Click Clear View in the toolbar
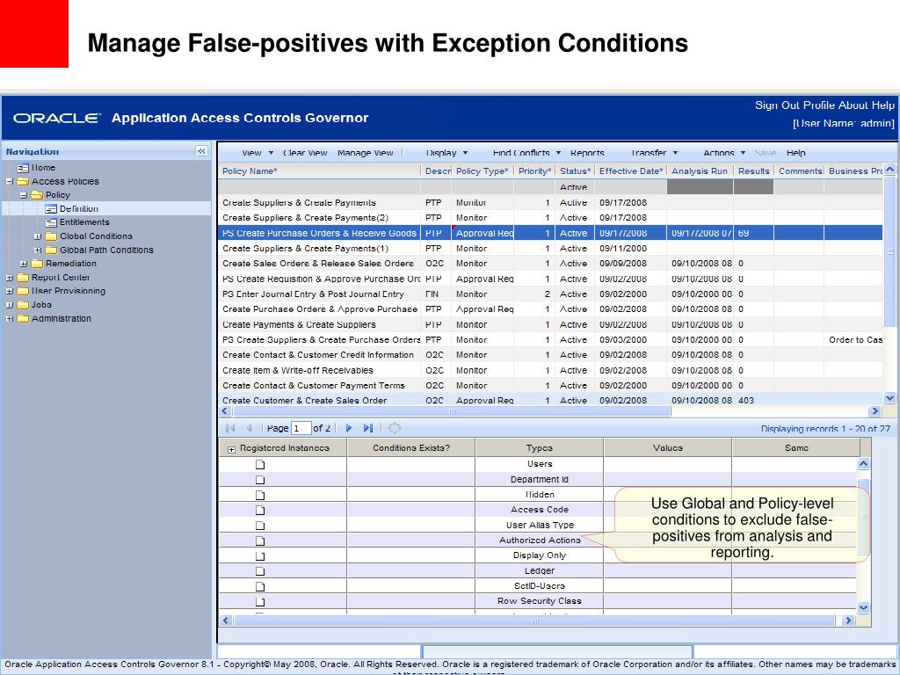The image size is (900, 675). point(305,153)
